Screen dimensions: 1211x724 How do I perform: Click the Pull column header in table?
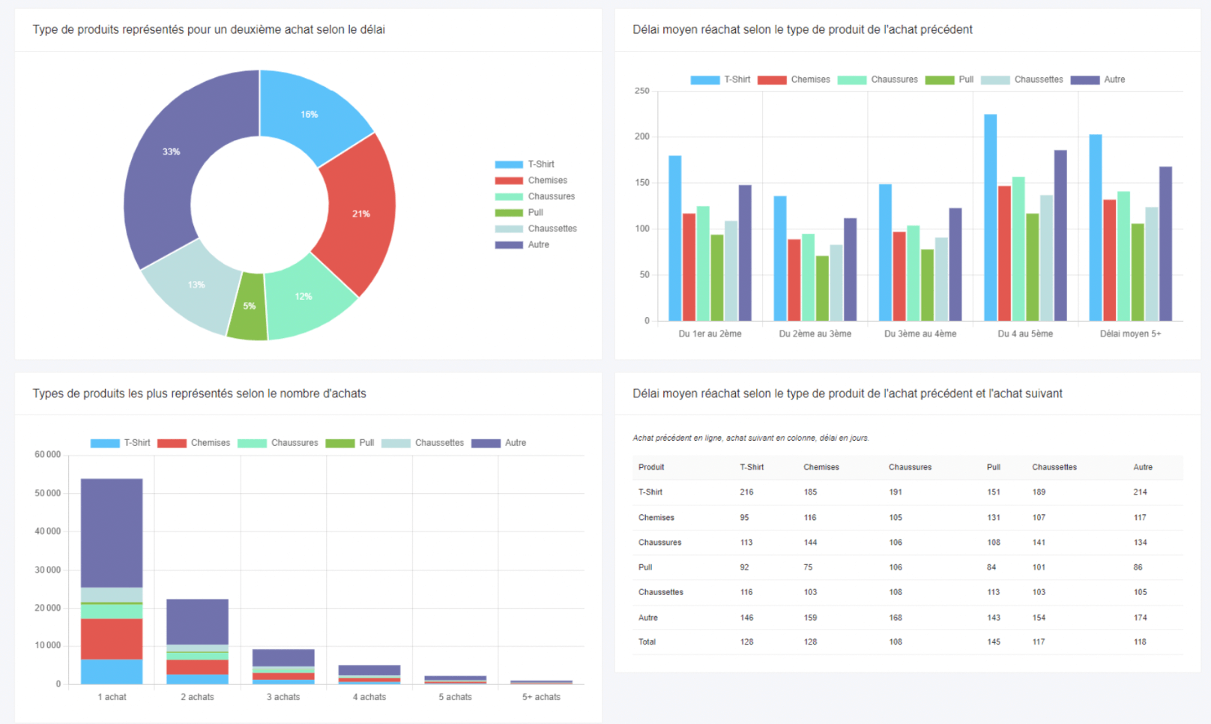click(x=994, y=467)
